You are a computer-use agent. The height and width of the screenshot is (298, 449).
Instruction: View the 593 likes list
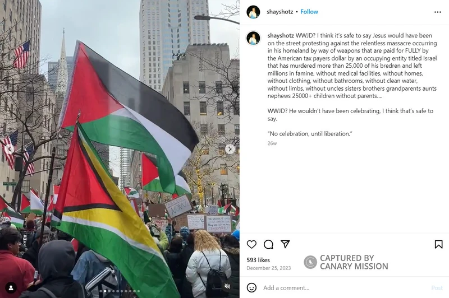tap(258, 260)
